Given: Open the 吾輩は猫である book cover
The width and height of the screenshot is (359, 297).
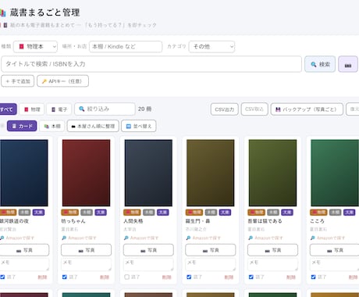Looking at the screenshot, I should point(272,173).
